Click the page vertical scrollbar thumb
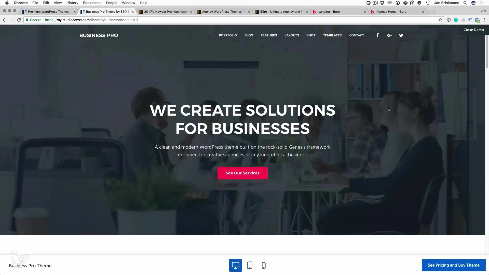The width and height of the screenshot is (489, 275). [487, 51]
